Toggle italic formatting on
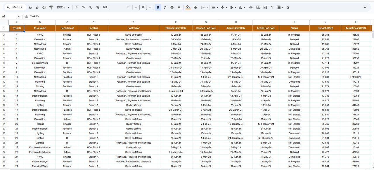The height and width of the screenshot is (170, 374). (x=165, y=7)
